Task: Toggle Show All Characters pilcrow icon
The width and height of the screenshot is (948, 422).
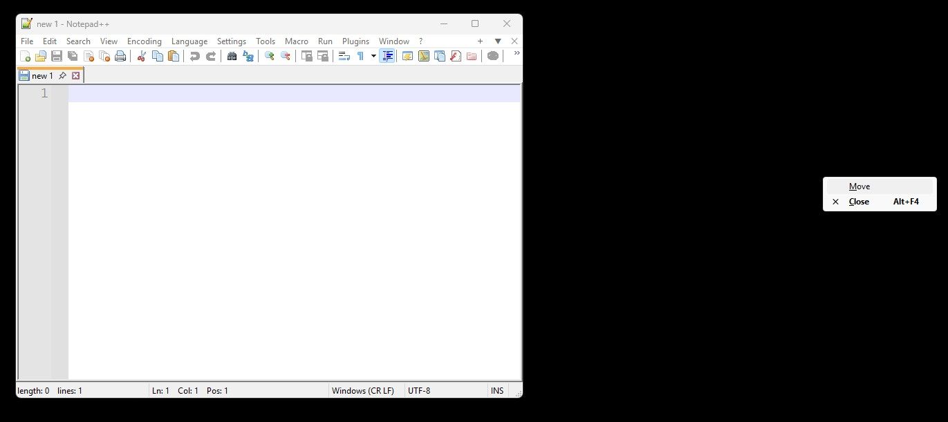Action: [360, 56]
